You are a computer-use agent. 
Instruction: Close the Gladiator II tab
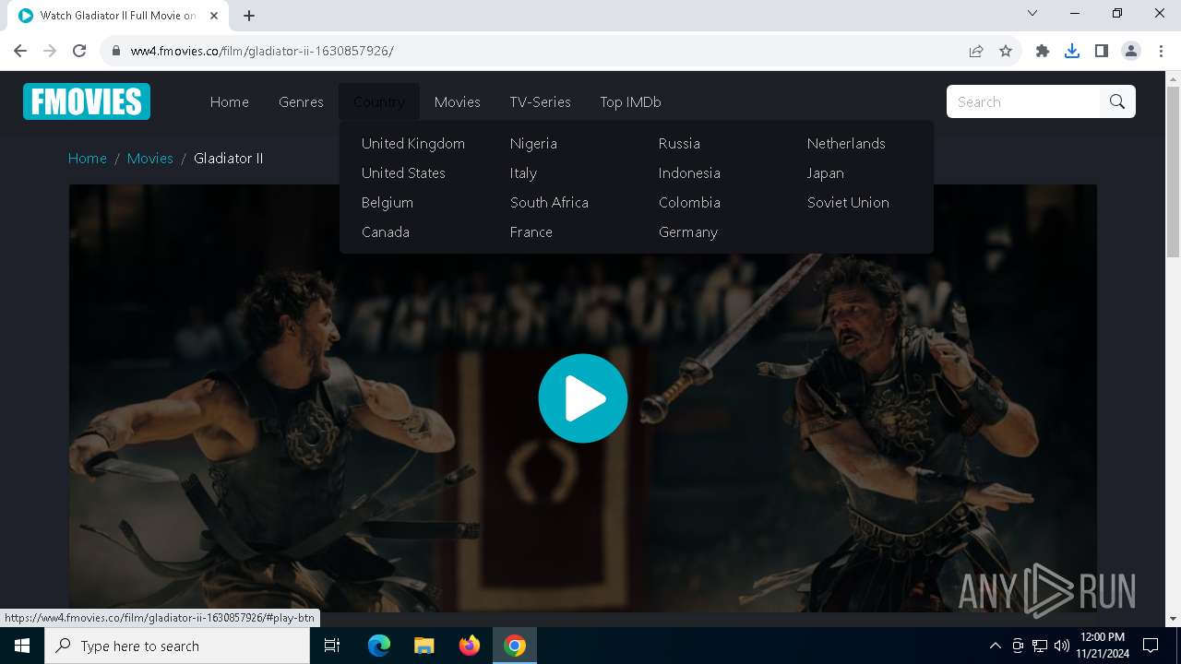point(215,16)
